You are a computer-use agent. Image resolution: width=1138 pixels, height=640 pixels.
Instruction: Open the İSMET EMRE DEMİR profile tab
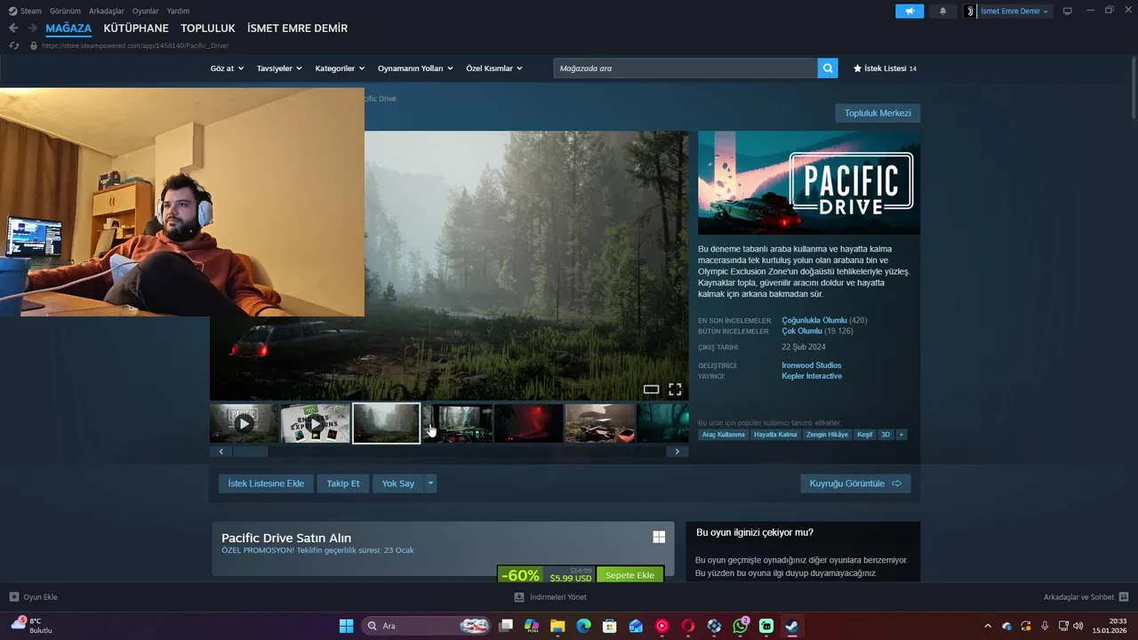pyautogui.click(x=297, y=28)
